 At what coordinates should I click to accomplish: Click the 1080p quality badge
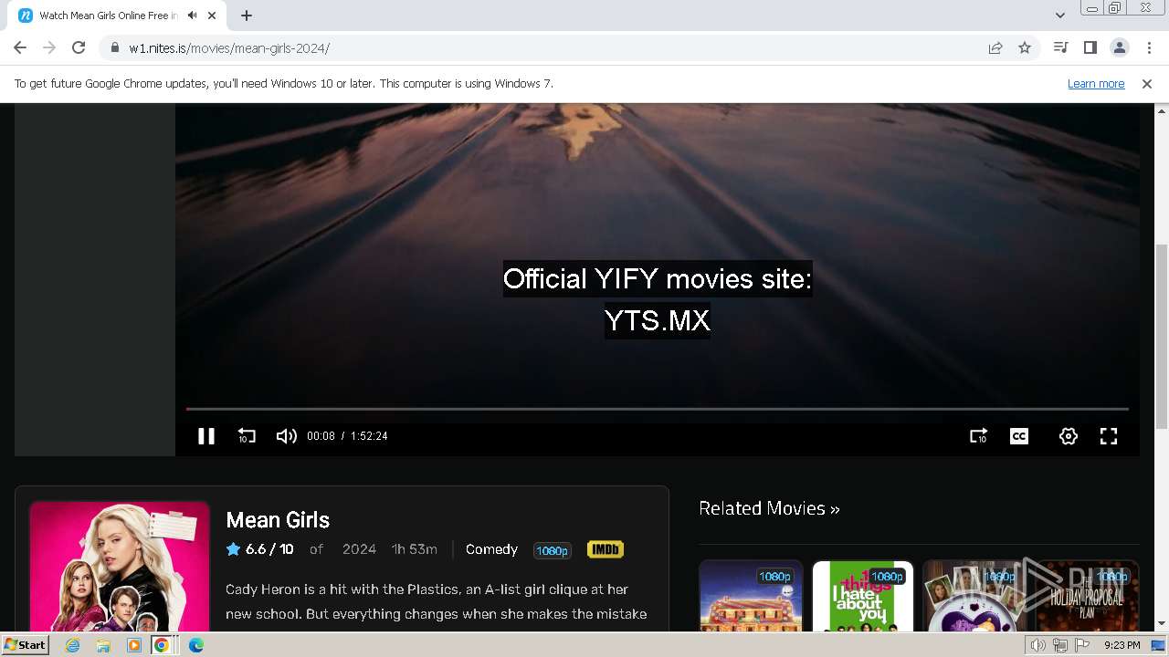(x=552, y=550)
